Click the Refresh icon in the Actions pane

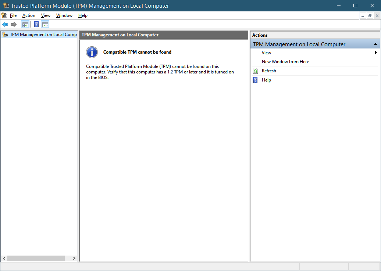(x=255, y=71)
